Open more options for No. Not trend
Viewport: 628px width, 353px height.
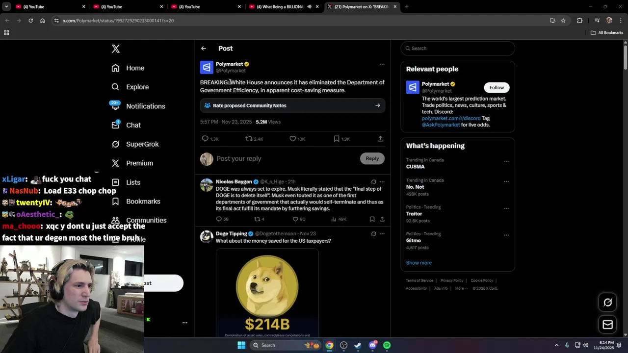tap(506, 181)
